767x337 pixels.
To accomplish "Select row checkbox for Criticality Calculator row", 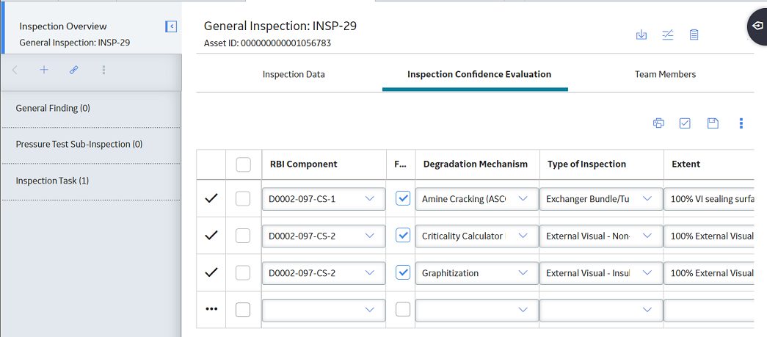I will (243, 236).
